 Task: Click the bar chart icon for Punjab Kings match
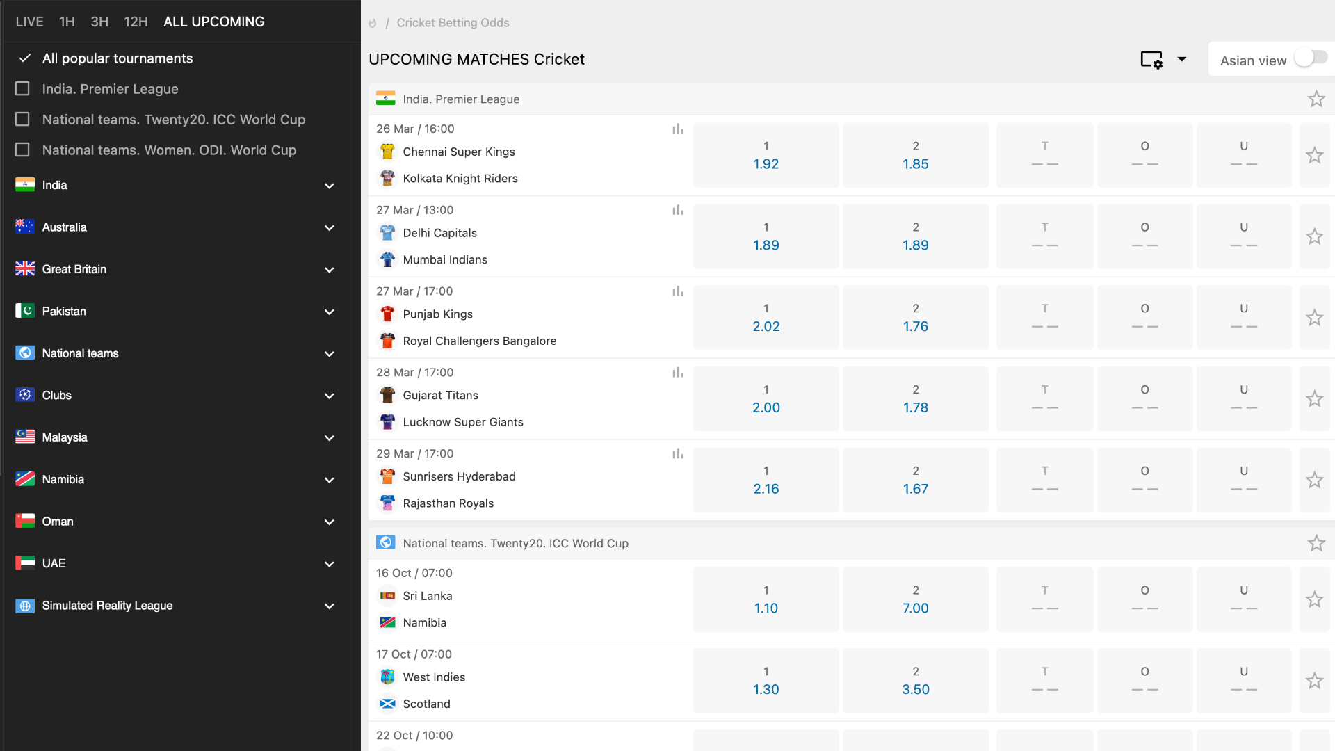tap(679, 291)
